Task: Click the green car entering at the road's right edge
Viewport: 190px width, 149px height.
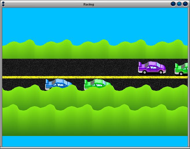Action: 181,69
